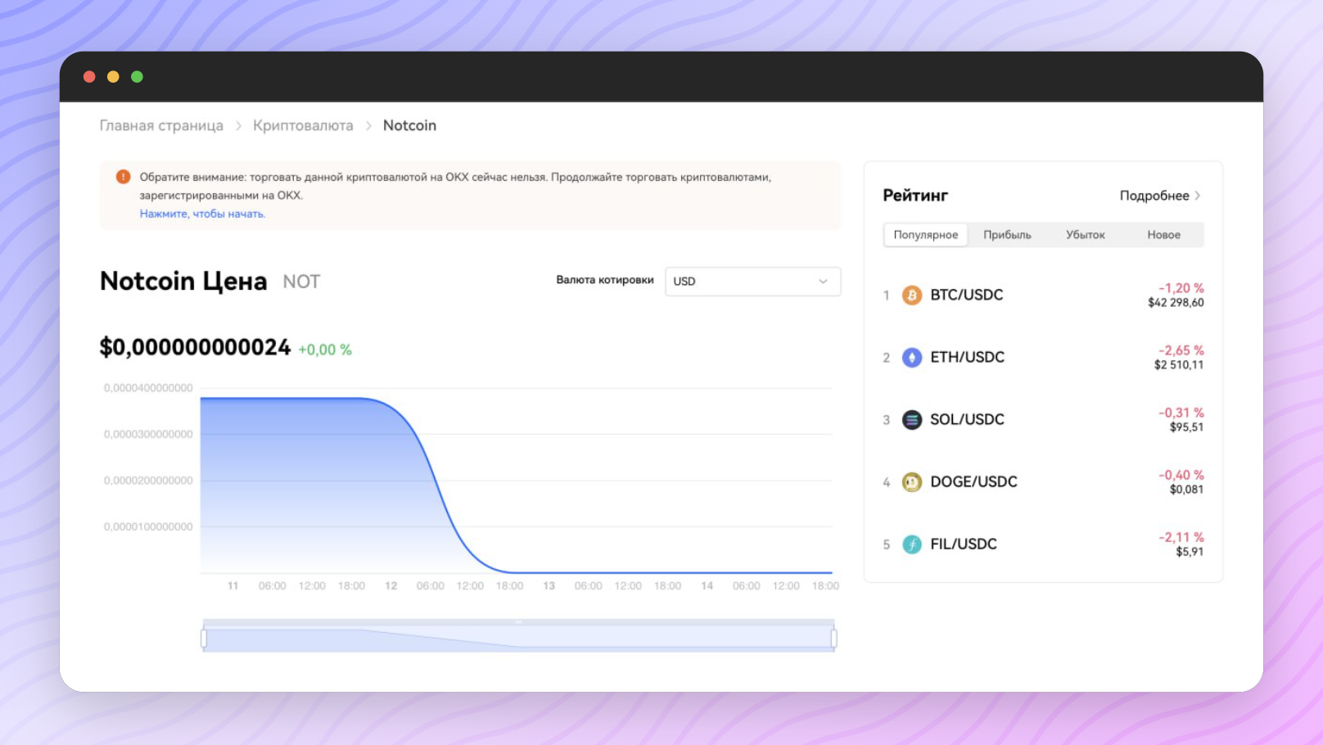This screenshot has height=745, width=1323.
Task: Click the 0,0000300000000 axis label
Action: click(148, 434)
